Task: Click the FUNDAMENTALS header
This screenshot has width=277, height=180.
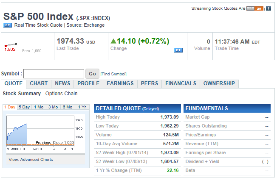Action: coord(227,108)
